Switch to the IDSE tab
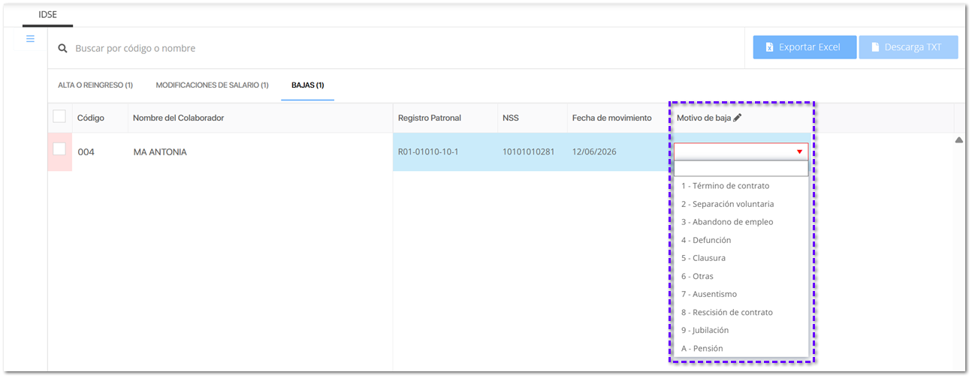972x378 pixels. click(48, 14)
